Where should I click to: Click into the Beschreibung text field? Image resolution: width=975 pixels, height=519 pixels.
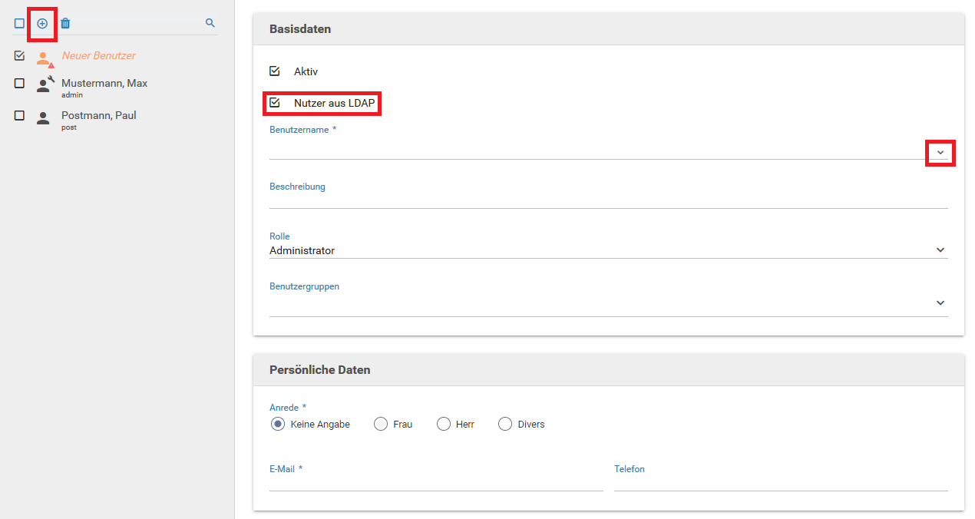tap(608, 200)
